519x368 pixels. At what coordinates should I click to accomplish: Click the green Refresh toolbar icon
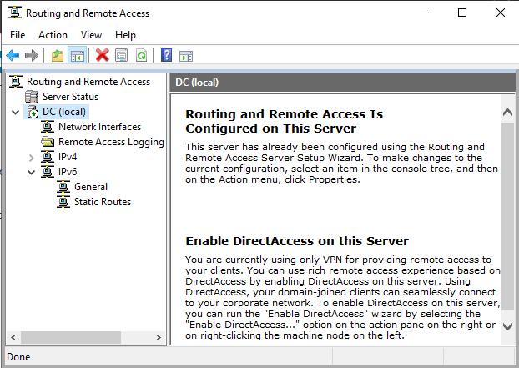coord(141,55)
